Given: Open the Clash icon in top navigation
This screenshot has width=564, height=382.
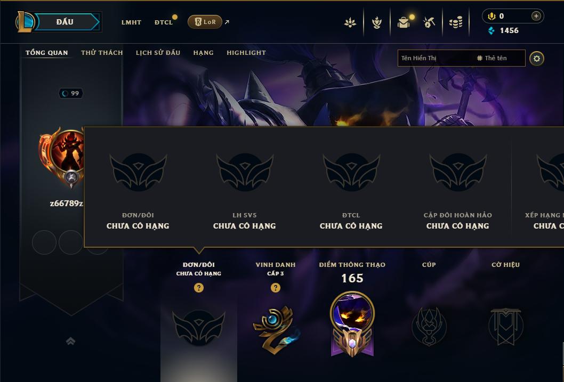Looking at the screenshot, I should point(350,22).
